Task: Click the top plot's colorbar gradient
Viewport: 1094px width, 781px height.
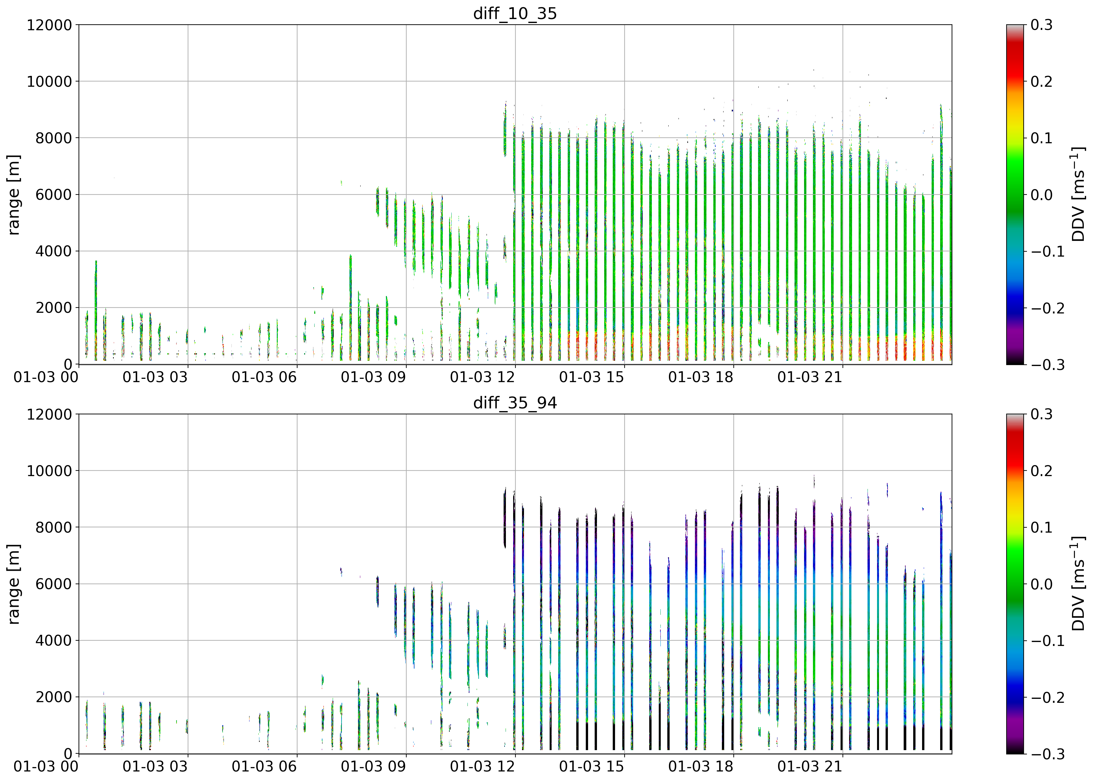Action: click(x=1015, y=195)
